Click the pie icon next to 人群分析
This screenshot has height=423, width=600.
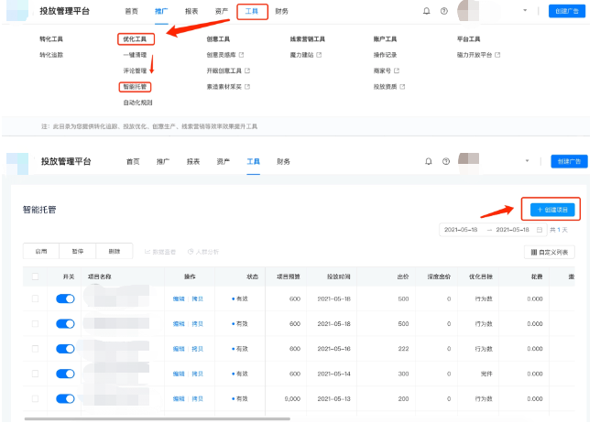(x=191, y=252)
